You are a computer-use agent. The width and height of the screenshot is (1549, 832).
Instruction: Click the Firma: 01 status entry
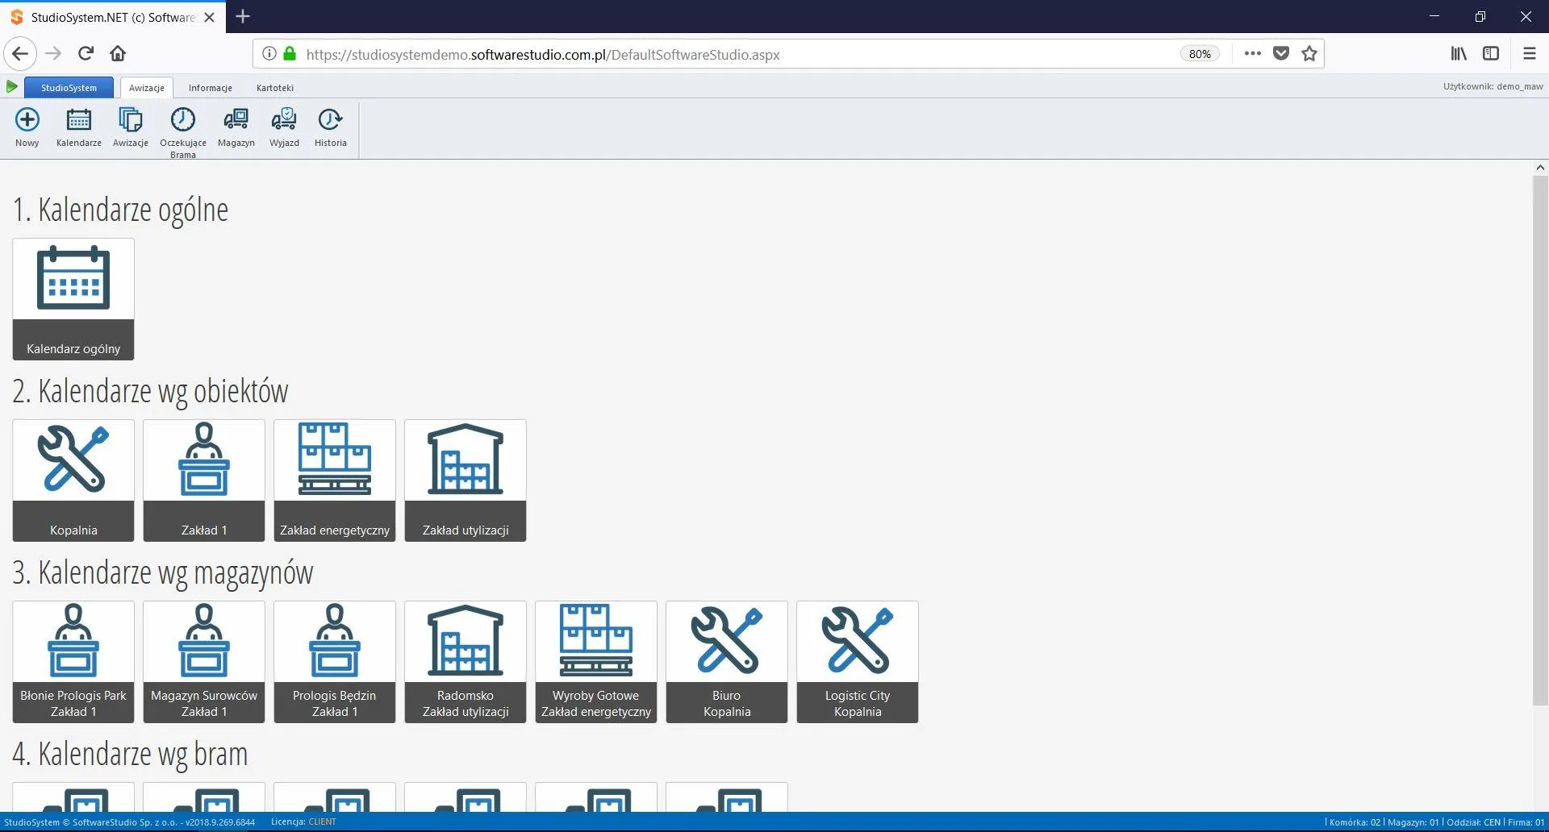pyautogui.click(x=1525, y=822)
